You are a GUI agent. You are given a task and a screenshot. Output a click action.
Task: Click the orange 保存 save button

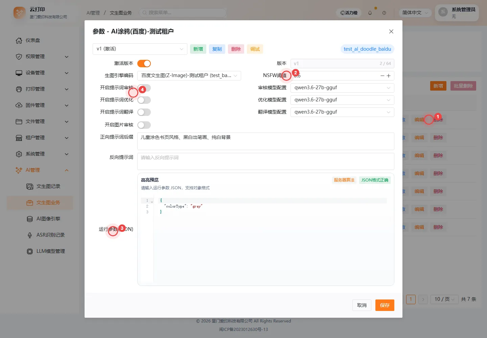pos(385,305)
